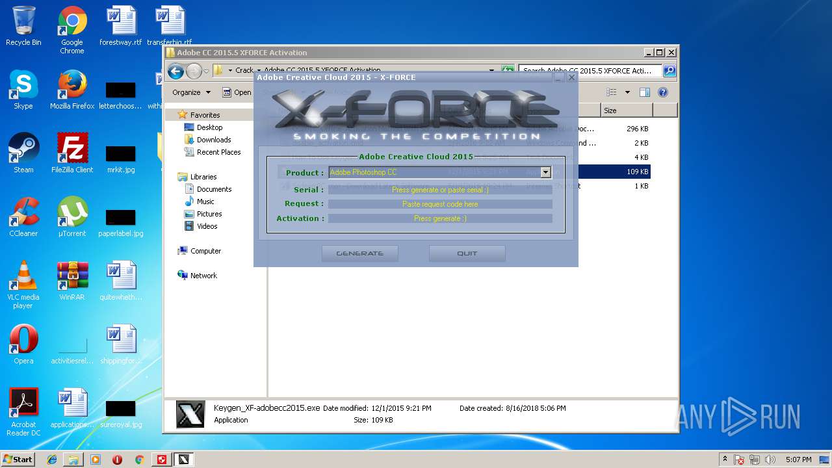
Task: Open Explorer Help question mark icon
Action: 663,92
